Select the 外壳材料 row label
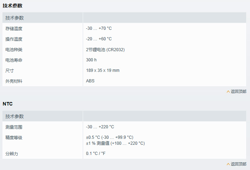 click(14, 81)
